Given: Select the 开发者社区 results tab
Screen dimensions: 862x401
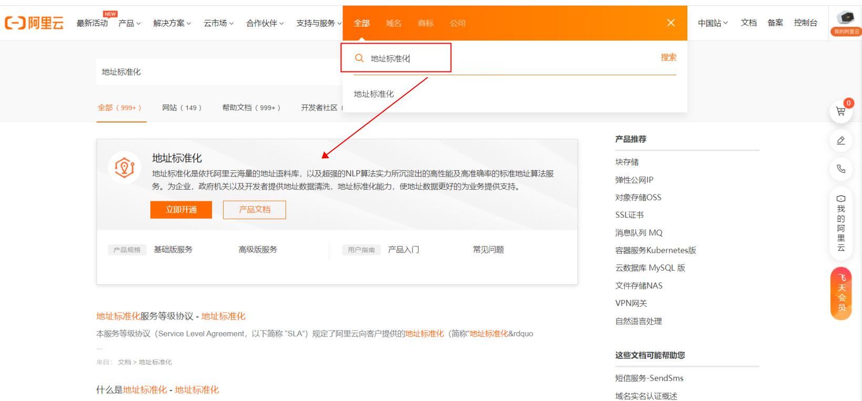Looking at the screenshot, I should point(321,108).
